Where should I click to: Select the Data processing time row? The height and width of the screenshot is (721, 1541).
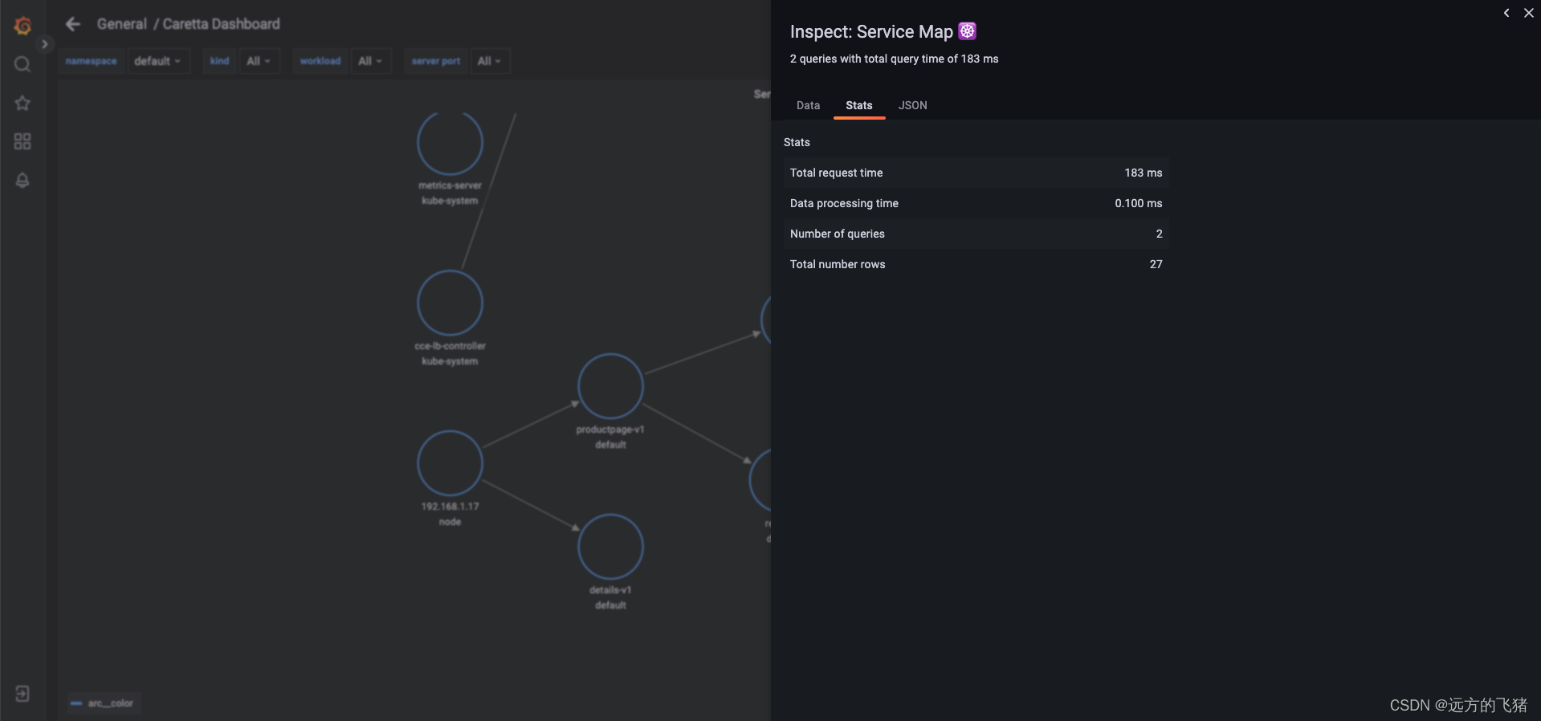976,203
